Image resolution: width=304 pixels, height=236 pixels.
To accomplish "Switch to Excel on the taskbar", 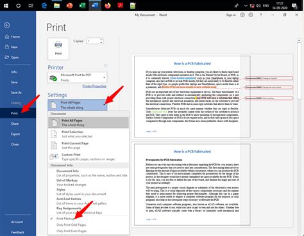I will [x=82, y=6].
